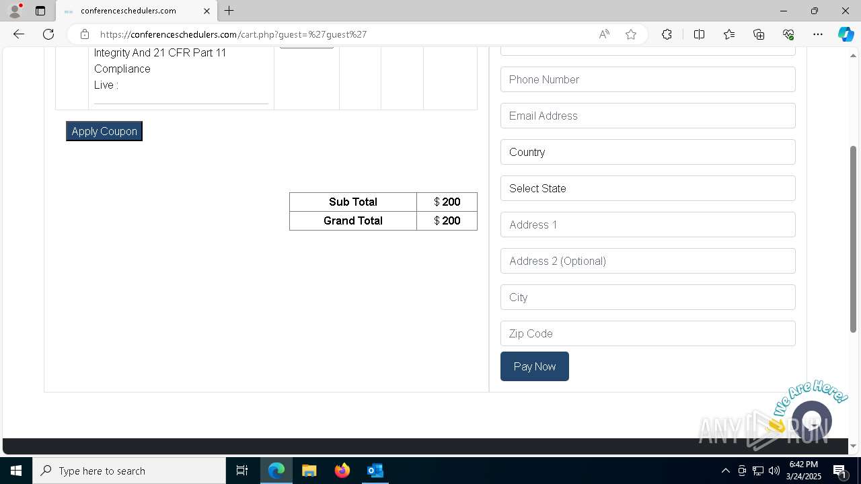The width and height of the screenshot is (861, 484).
Task: Open Browser essentials heart icon
Action: 788,34
